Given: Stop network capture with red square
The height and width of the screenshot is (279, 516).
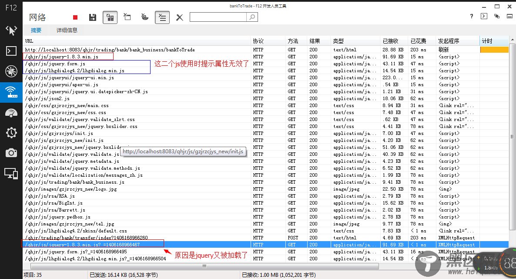Looking at the screenshot, I should [x=75, y=17].
